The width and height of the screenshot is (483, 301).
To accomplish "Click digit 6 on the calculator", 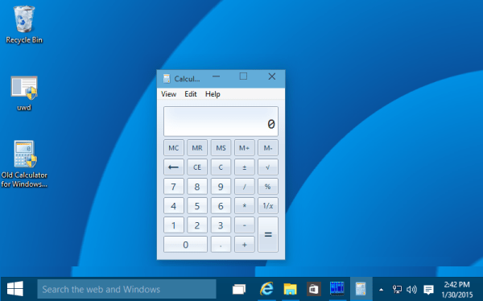I will (x=221, y=206).
